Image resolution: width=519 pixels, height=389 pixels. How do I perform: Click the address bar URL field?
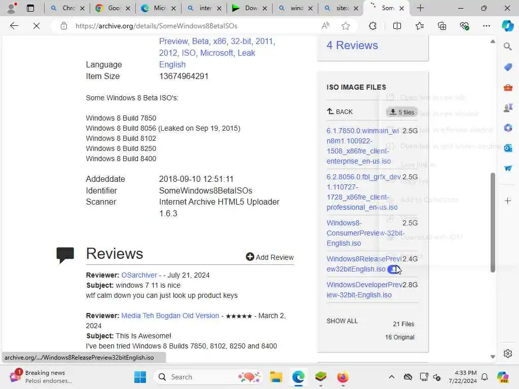click(x=195, y=26)
